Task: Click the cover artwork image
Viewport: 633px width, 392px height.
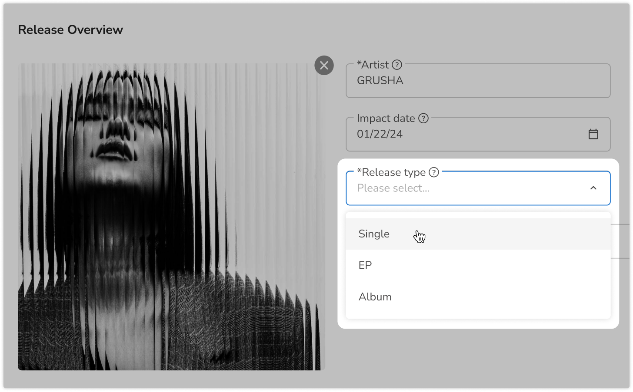Action: point(171,217)
